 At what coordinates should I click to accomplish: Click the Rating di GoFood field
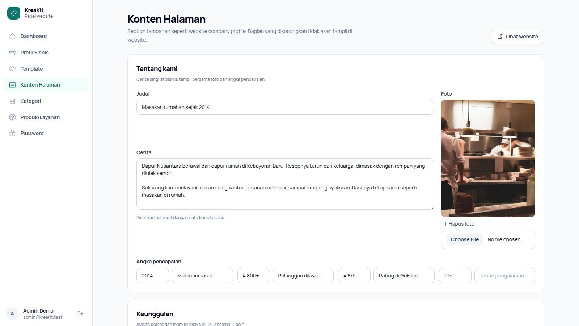404,276
